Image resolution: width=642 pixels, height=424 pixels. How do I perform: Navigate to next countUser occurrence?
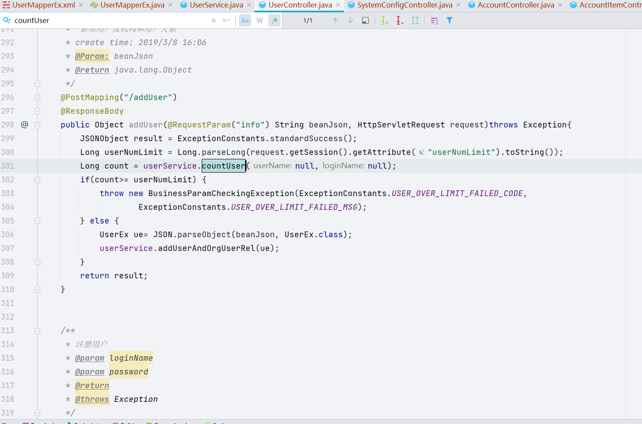[350, 20]
